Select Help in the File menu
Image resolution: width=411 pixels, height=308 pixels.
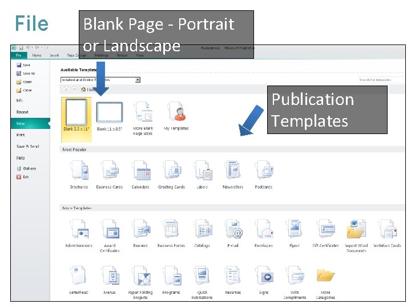pos(21,158)
